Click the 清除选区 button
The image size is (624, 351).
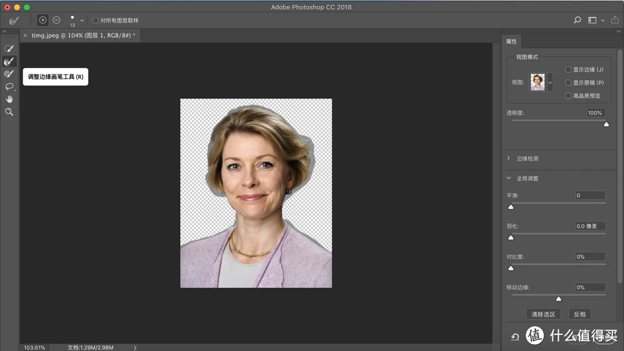click(543, 315)
